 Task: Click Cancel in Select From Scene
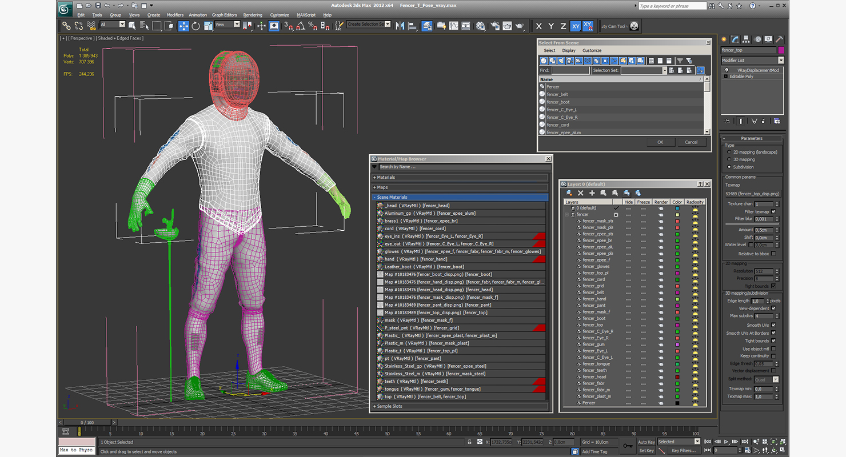click(x=691, y=142)
